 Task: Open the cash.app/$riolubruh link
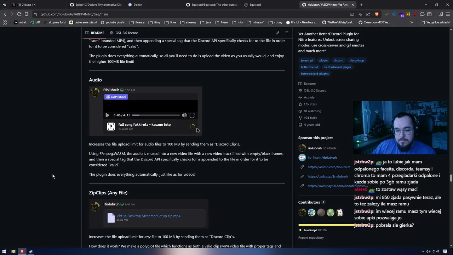coord(328,176)
